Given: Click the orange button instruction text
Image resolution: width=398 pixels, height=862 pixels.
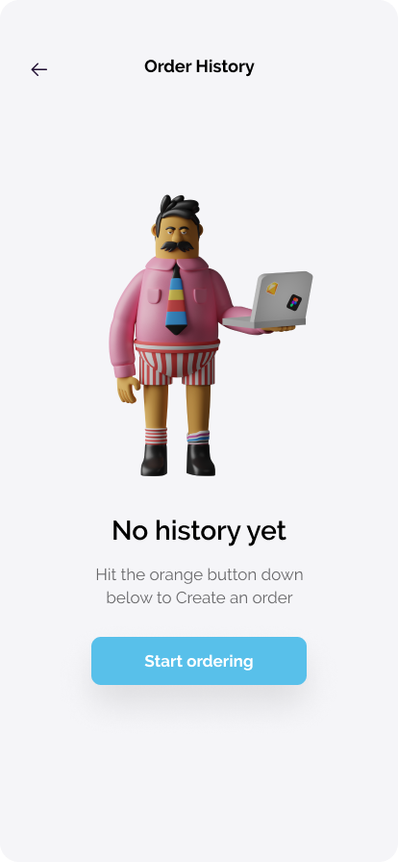Looking at the screenshot, I should (199, 586).
